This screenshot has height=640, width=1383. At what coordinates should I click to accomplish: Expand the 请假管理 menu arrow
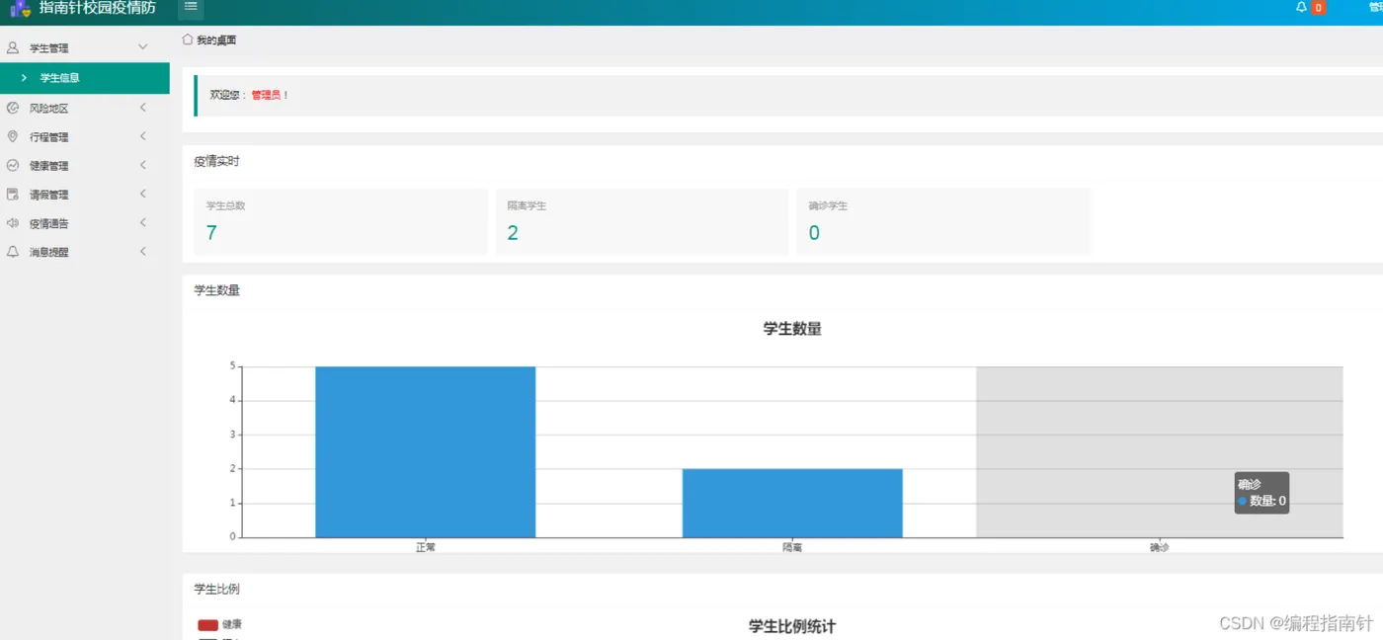pos(143,194)
